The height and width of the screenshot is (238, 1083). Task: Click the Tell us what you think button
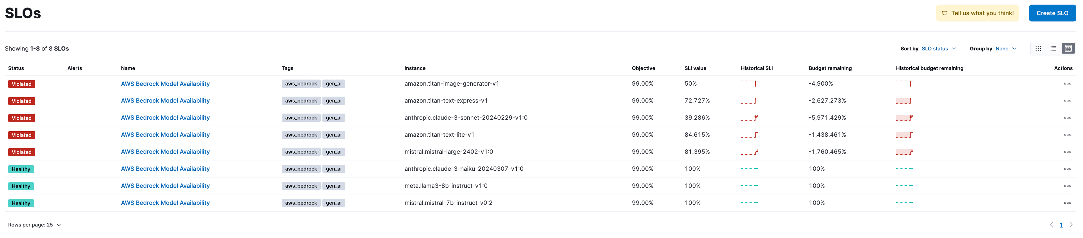point(977,13)
